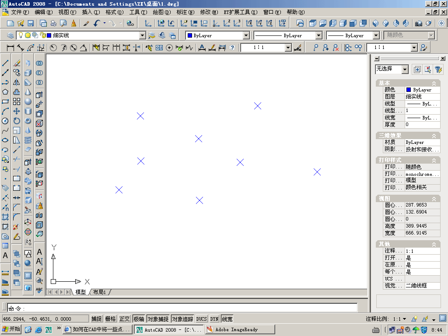Click the layer color swatch beside 细实线
448x336 pixels.
49,35
